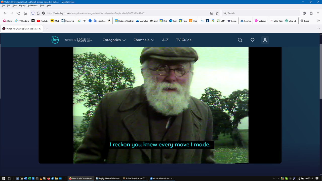Screen dimensions: 322x181
Task: Open the Amazon bookmark icon
Action: [x=109, y=21]
